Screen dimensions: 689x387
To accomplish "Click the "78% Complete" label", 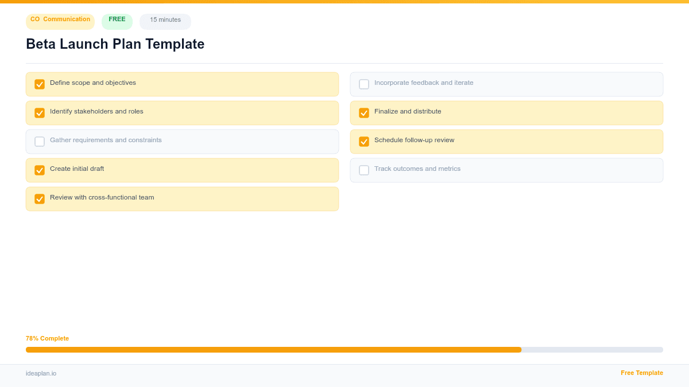I will 47,338.
